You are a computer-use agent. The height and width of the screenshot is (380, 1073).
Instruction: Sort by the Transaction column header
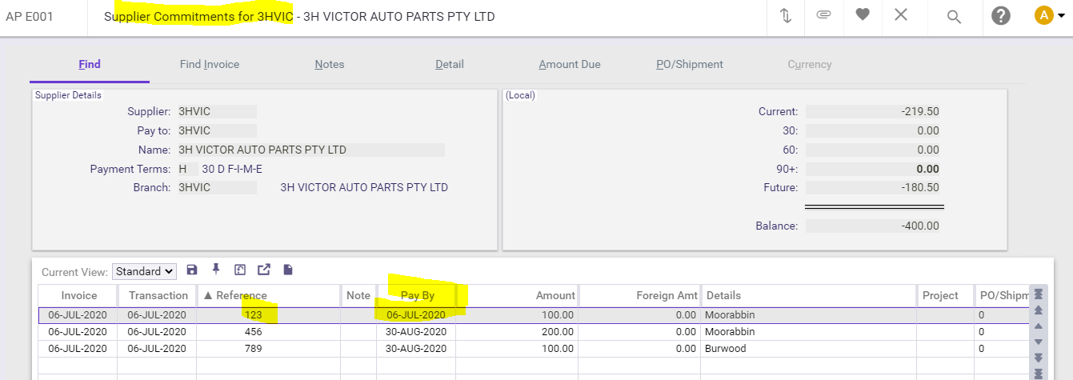tap(157, 295)
